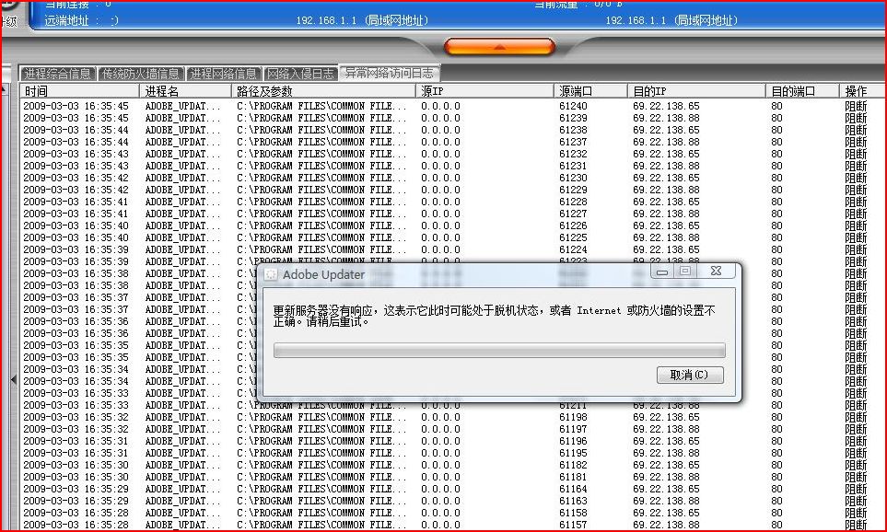Switch to 网络入侵日志 tab
Screen dimensions: 887x532
pos(300,74)
